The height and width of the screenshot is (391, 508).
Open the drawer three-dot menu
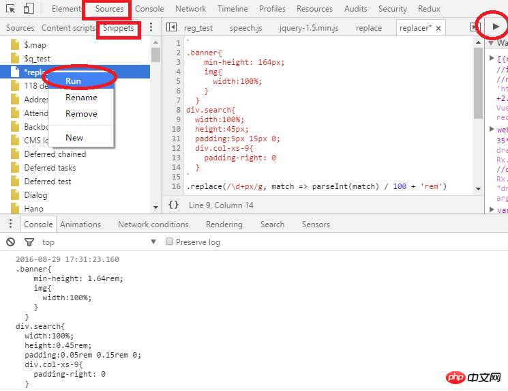pos(11,224)
